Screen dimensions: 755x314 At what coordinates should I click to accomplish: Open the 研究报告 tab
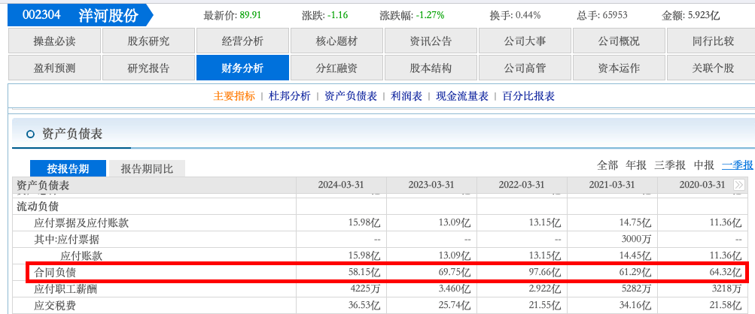(148, 68)
